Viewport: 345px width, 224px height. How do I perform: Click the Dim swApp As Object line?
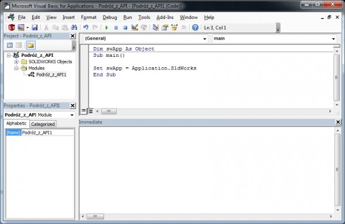124,49
